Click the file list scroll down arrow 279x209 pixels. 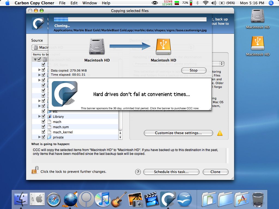[x=120, y=137]
